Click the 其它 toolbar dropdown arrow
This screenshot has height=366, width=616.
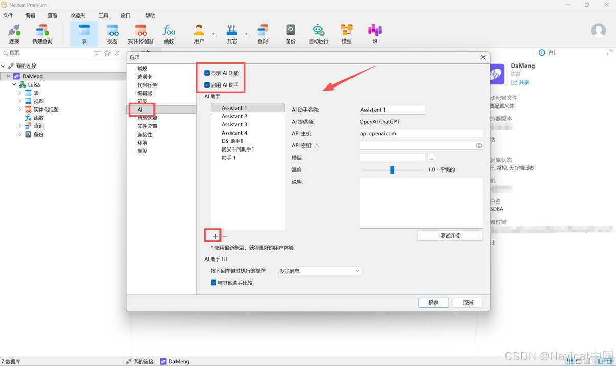246,34
